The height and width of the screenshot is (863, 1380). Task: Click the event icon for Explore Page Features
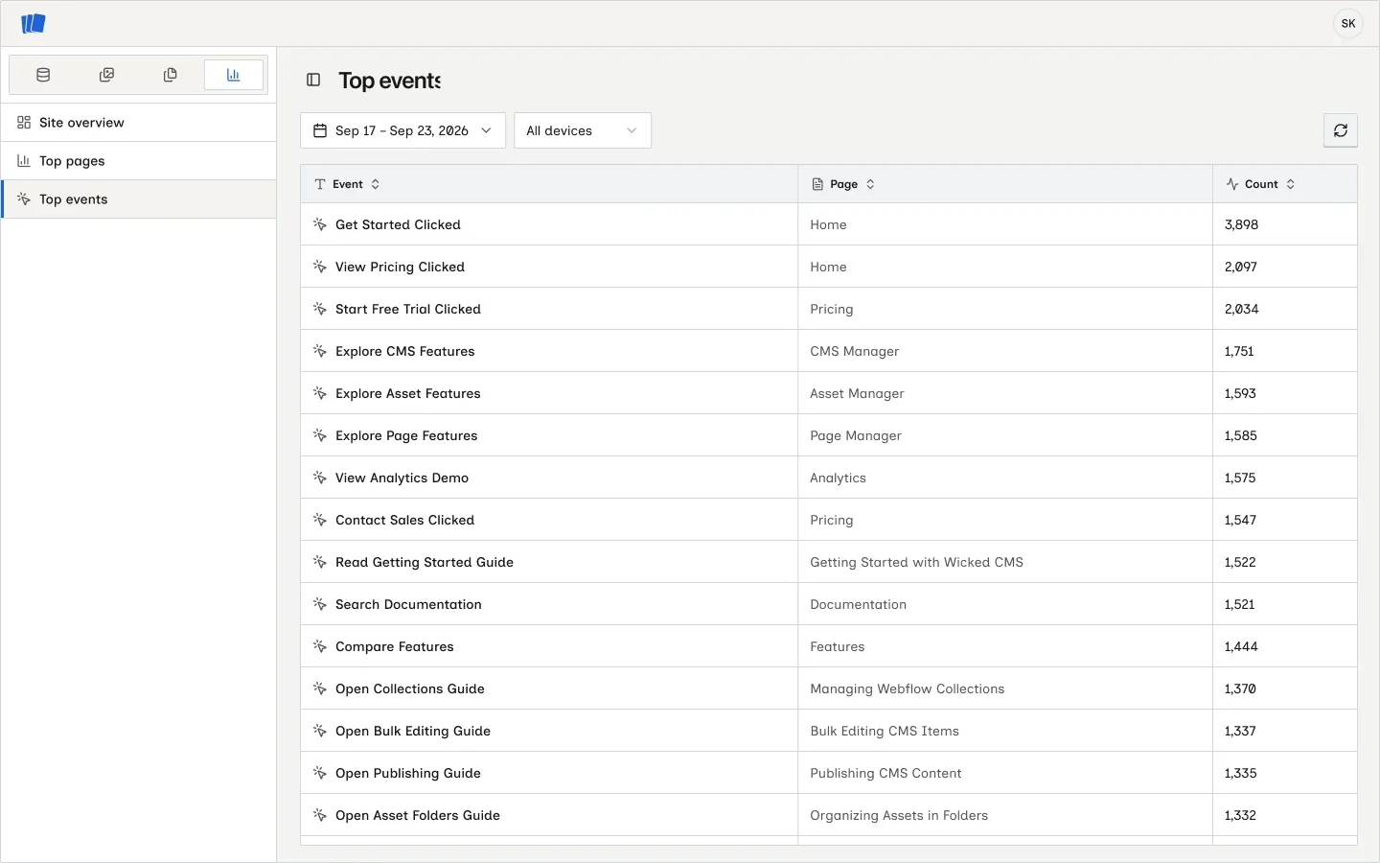[x=320, y=435]
